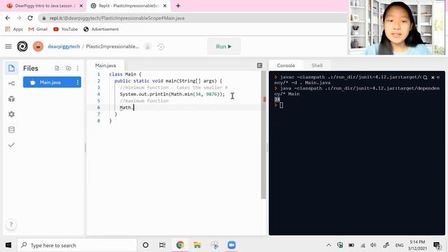Click the console prompt cursor
This screenshot has height=252, width=448.
pos(281,105)
